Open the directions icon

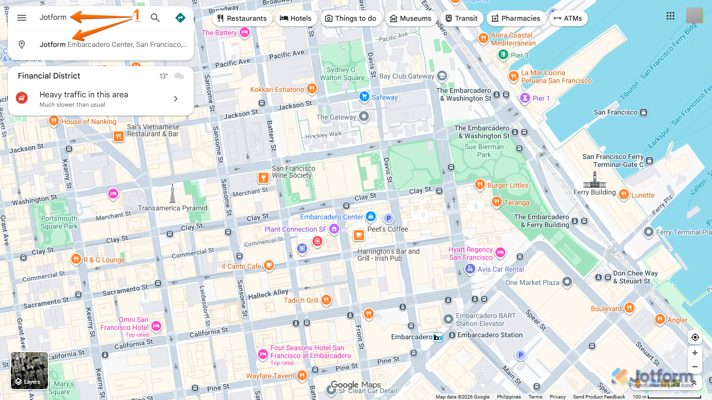coord(180,17)
